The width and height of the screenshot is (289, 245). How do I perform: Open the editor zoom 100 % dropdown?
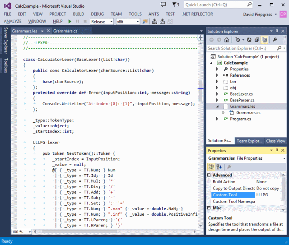click(29, 232)
